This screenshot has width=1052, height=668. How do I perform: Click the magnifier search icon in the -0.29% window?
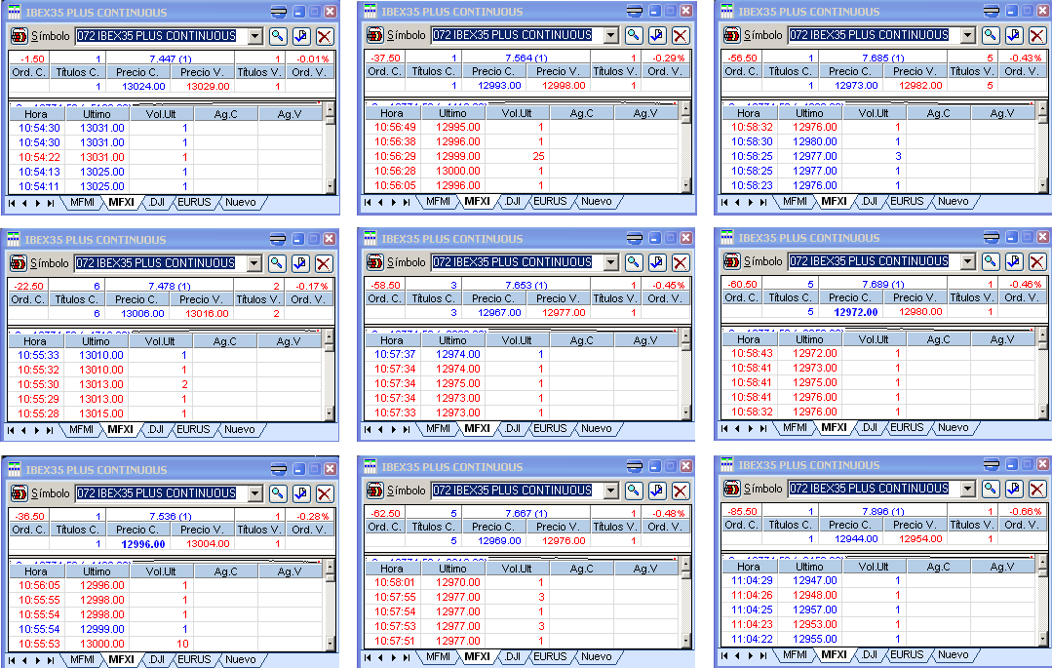point(634,35)
